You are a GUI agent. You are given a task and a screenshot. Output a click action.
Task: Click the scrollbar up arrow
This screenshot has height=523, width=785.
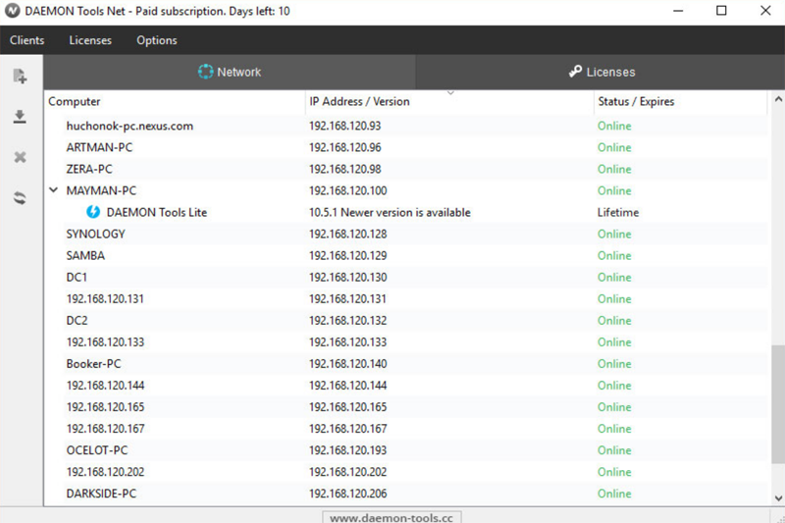[778, 99]
